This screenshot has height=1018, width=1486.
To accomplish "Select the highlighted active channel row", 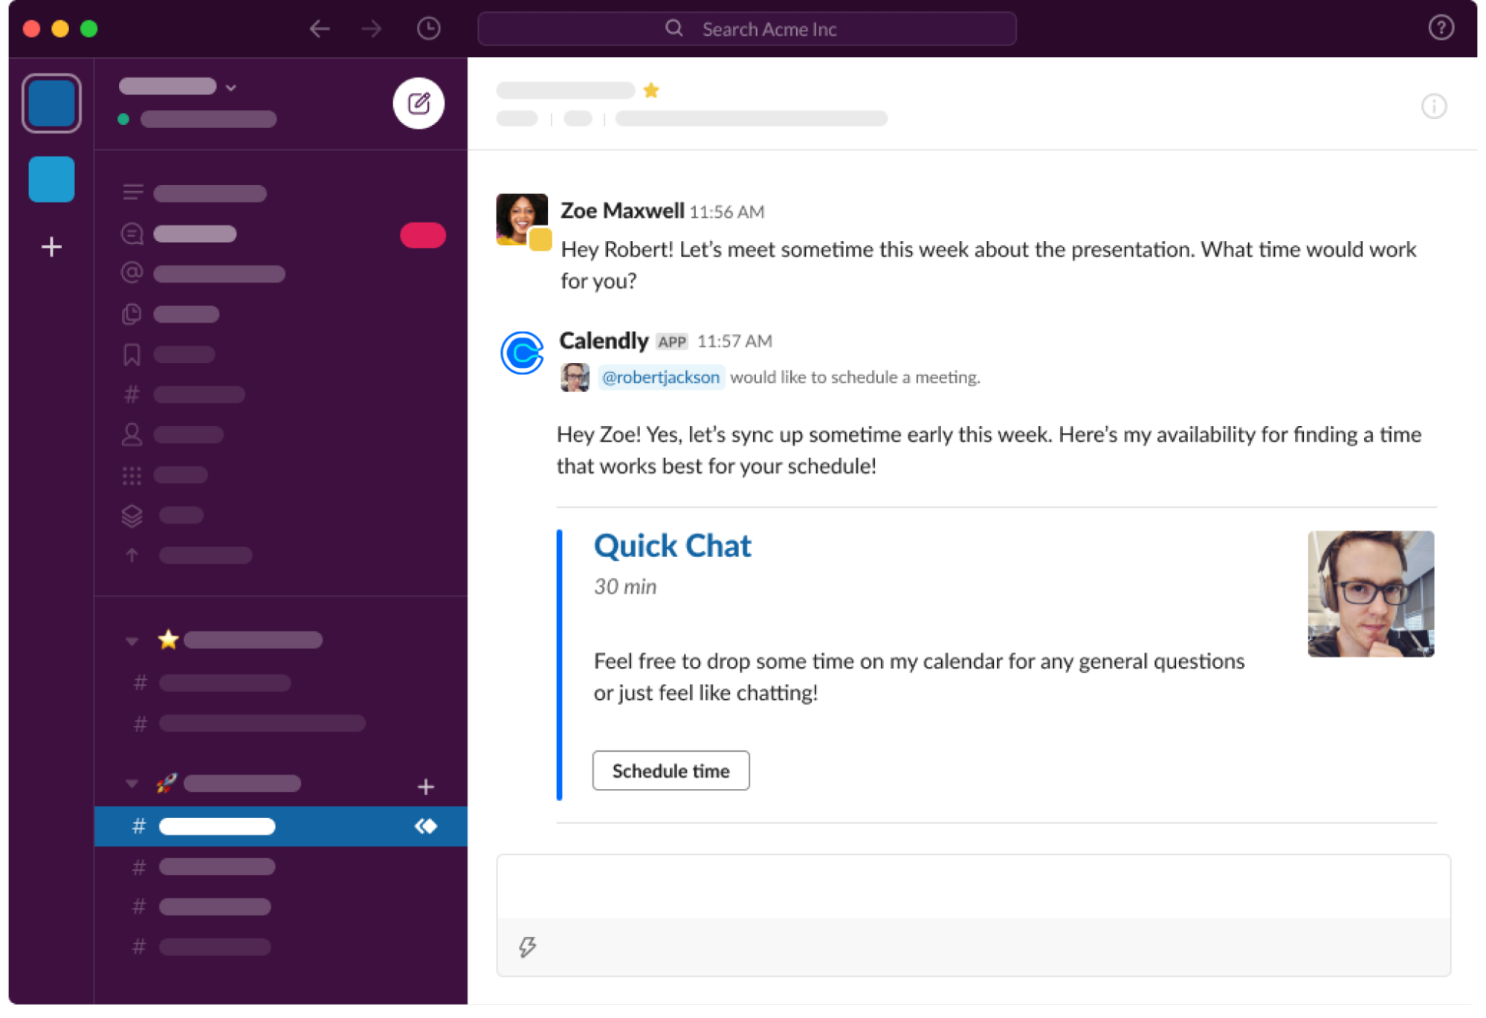I will [281, 826].
